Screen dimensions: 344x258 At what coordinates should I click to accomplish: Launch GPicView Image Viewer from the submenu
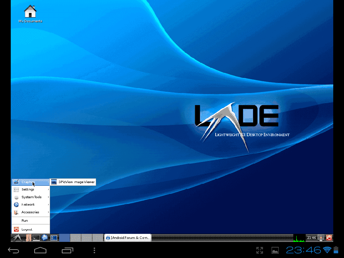73,182
